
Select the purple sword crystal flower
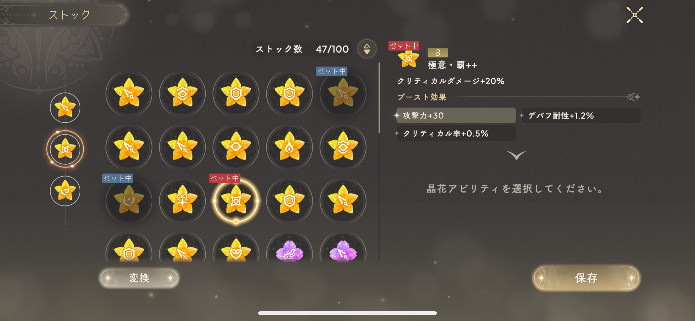tap(343, 251)
